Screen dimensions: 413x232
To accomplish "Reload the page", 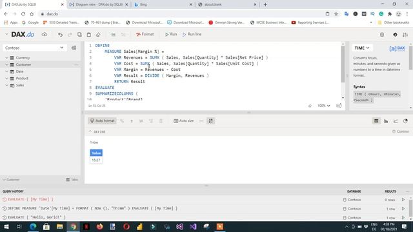I will [x=23, y=14].
